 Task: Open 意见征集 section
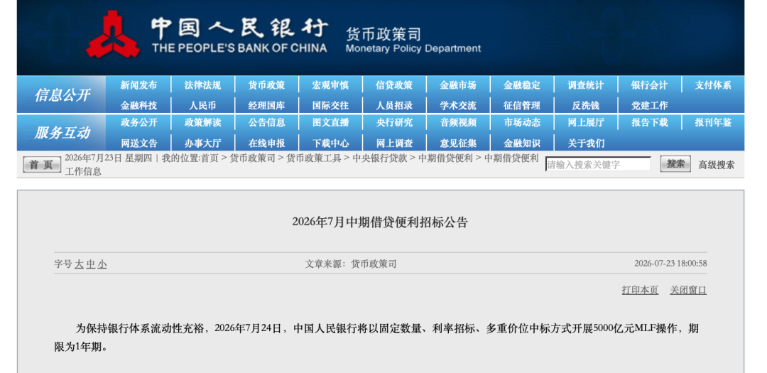pyautogui.click(x=458, y=144)
